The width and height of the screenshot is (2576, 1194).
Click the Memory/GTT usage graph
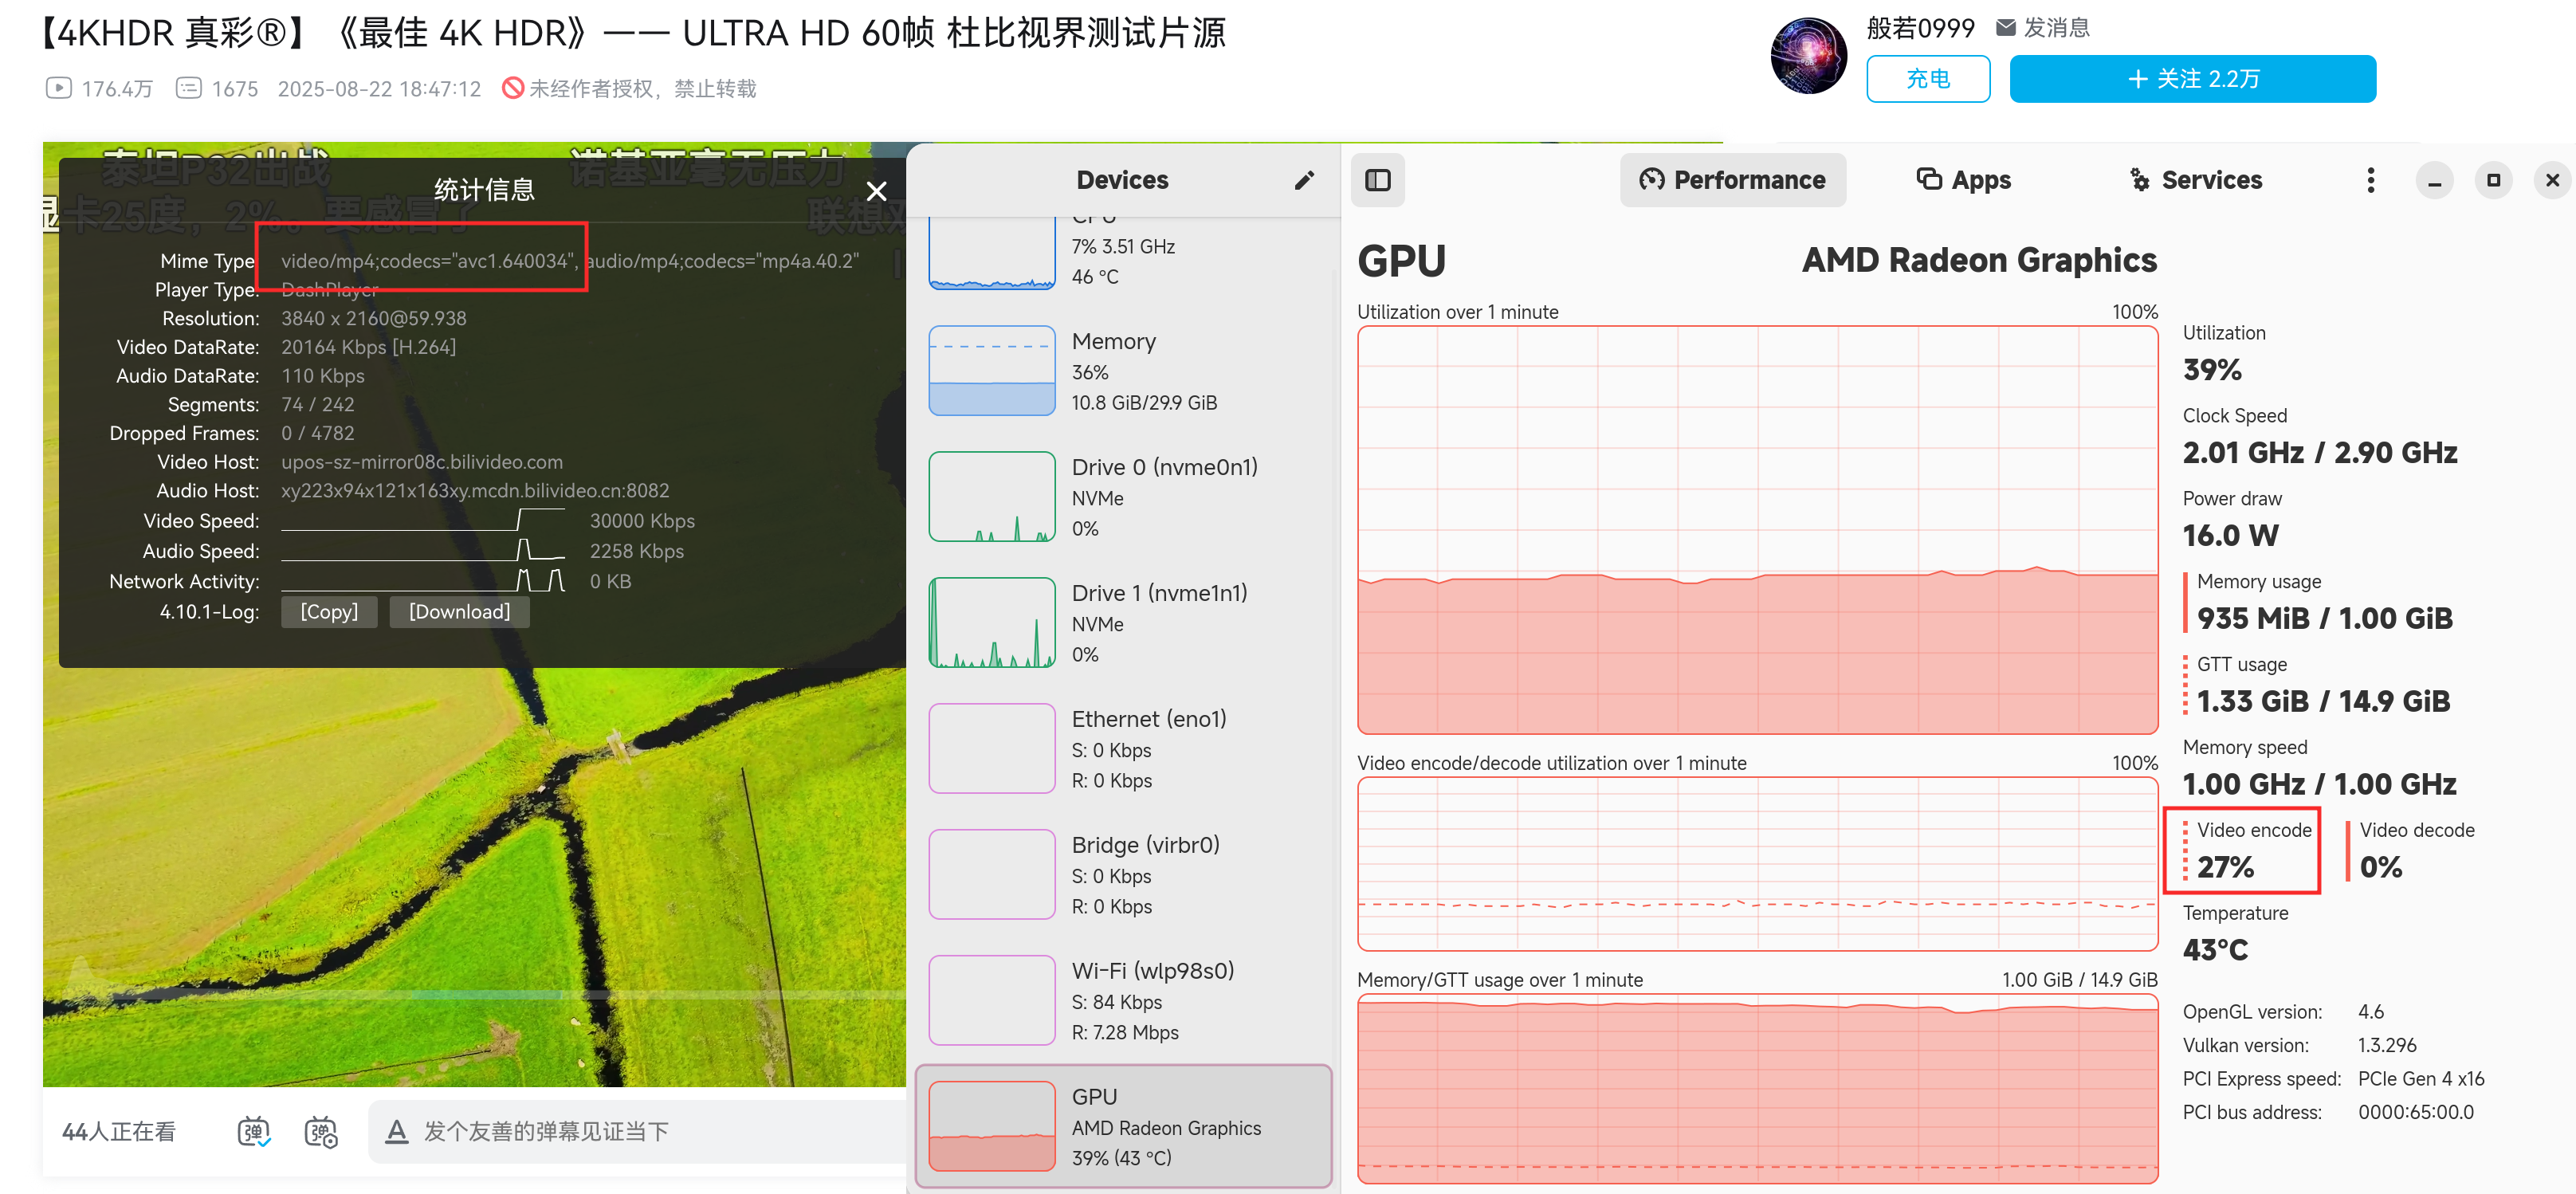[x=1757, y=1088]
